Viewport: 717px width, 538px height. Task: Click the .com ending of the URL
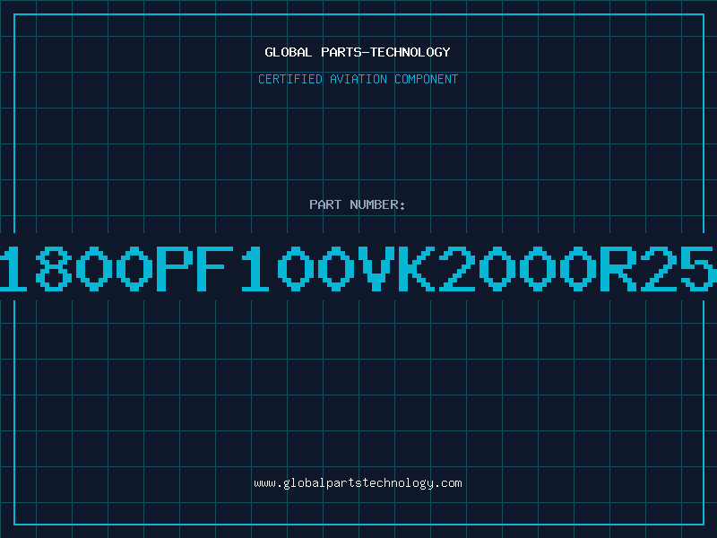tap(447, 483)
